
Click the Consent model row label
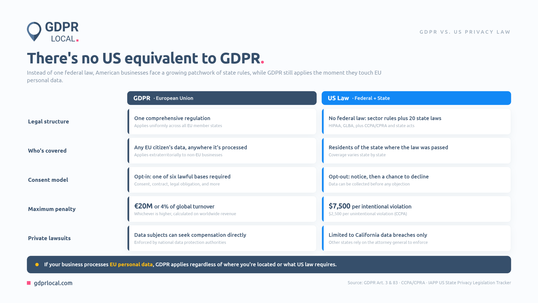[48, 180]
